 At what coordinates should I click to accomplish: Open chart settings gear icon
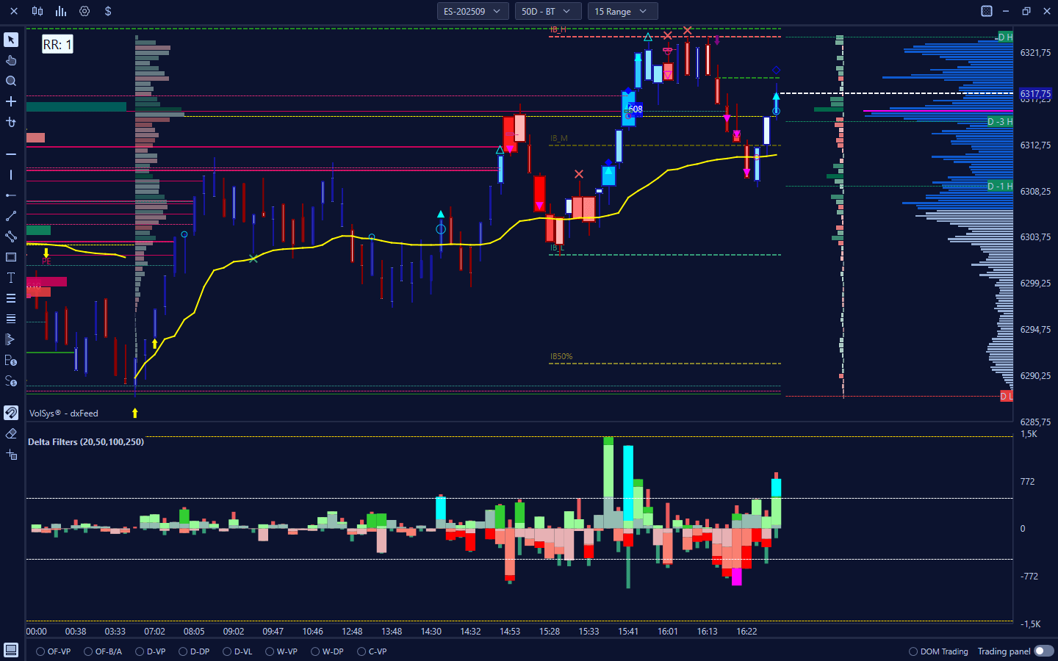84,11
